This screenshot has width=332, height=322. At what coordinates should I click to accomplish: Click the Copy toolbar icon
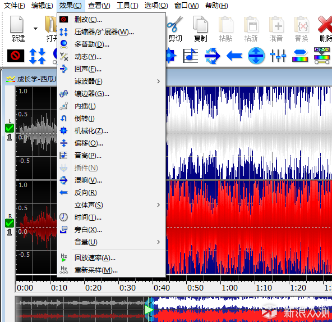pos(200,24)
